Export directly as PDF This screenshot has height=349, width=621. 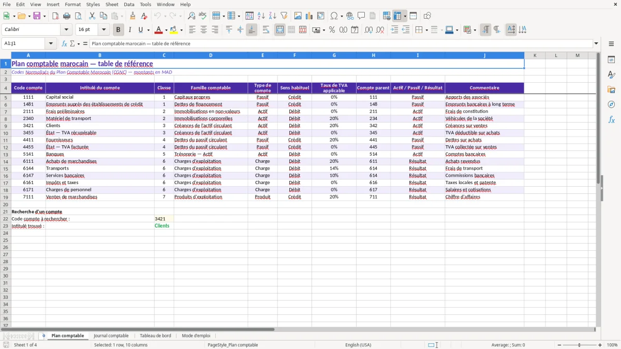point(55,16)
